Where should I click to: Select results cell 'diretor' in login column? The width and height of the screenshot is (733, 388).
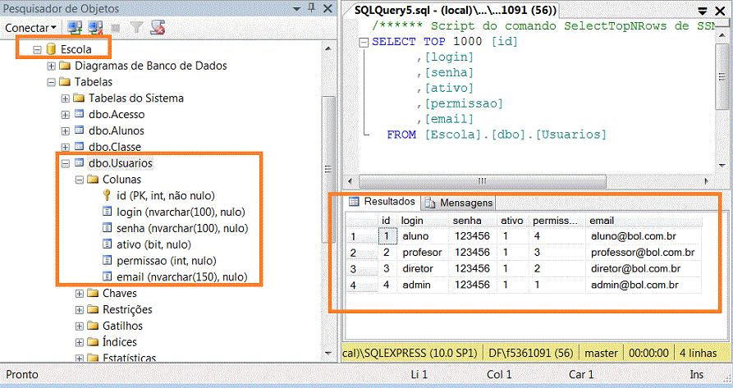[423, 269]
